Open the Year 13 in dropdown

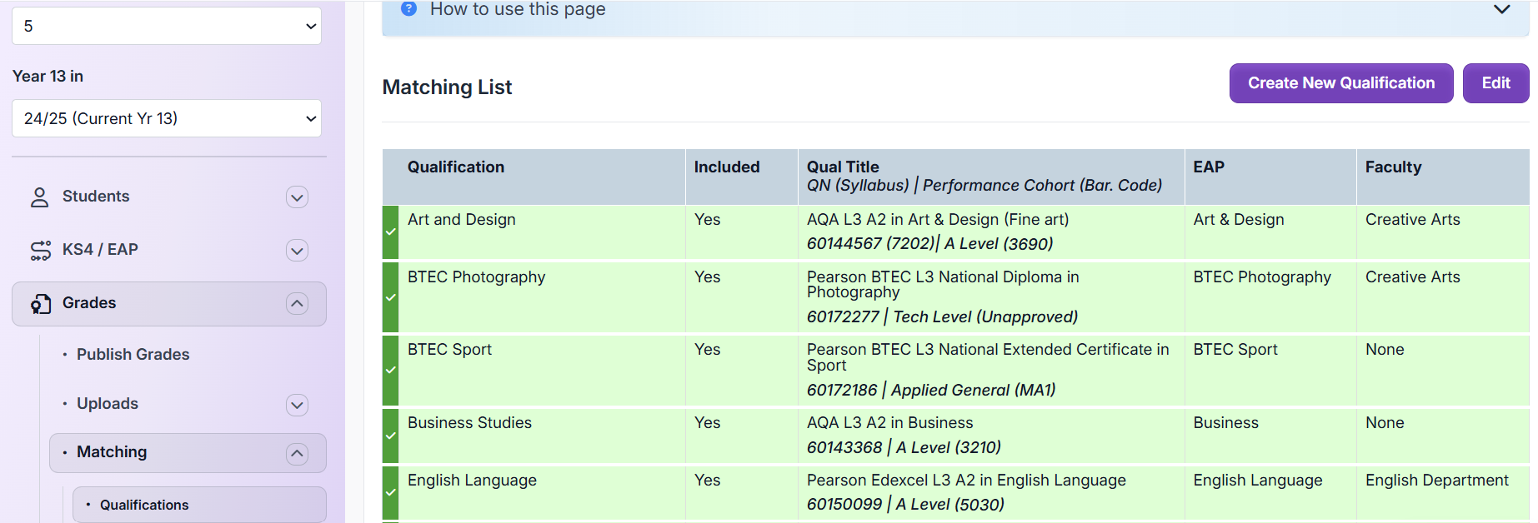pos(167,118)
